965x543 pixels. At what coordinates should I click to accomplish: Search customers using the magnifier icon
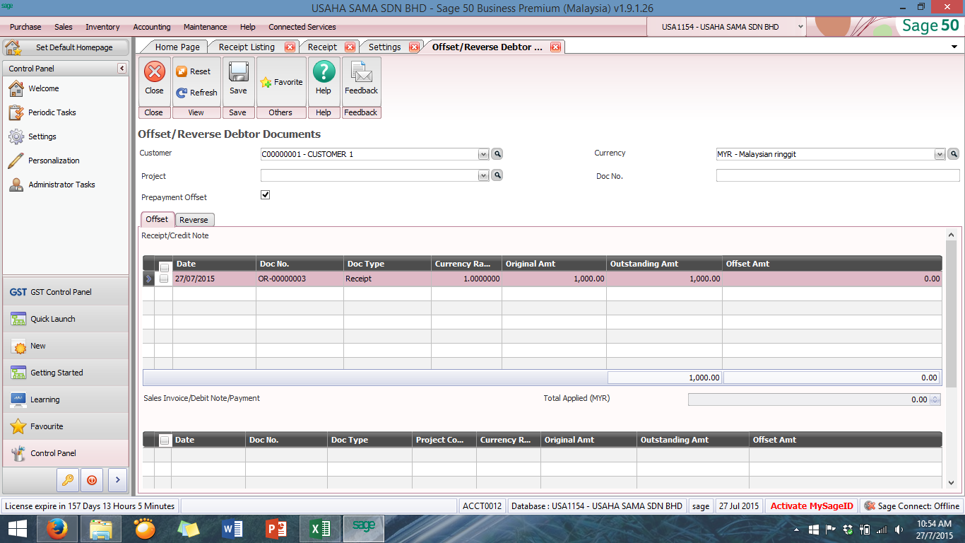497,154
